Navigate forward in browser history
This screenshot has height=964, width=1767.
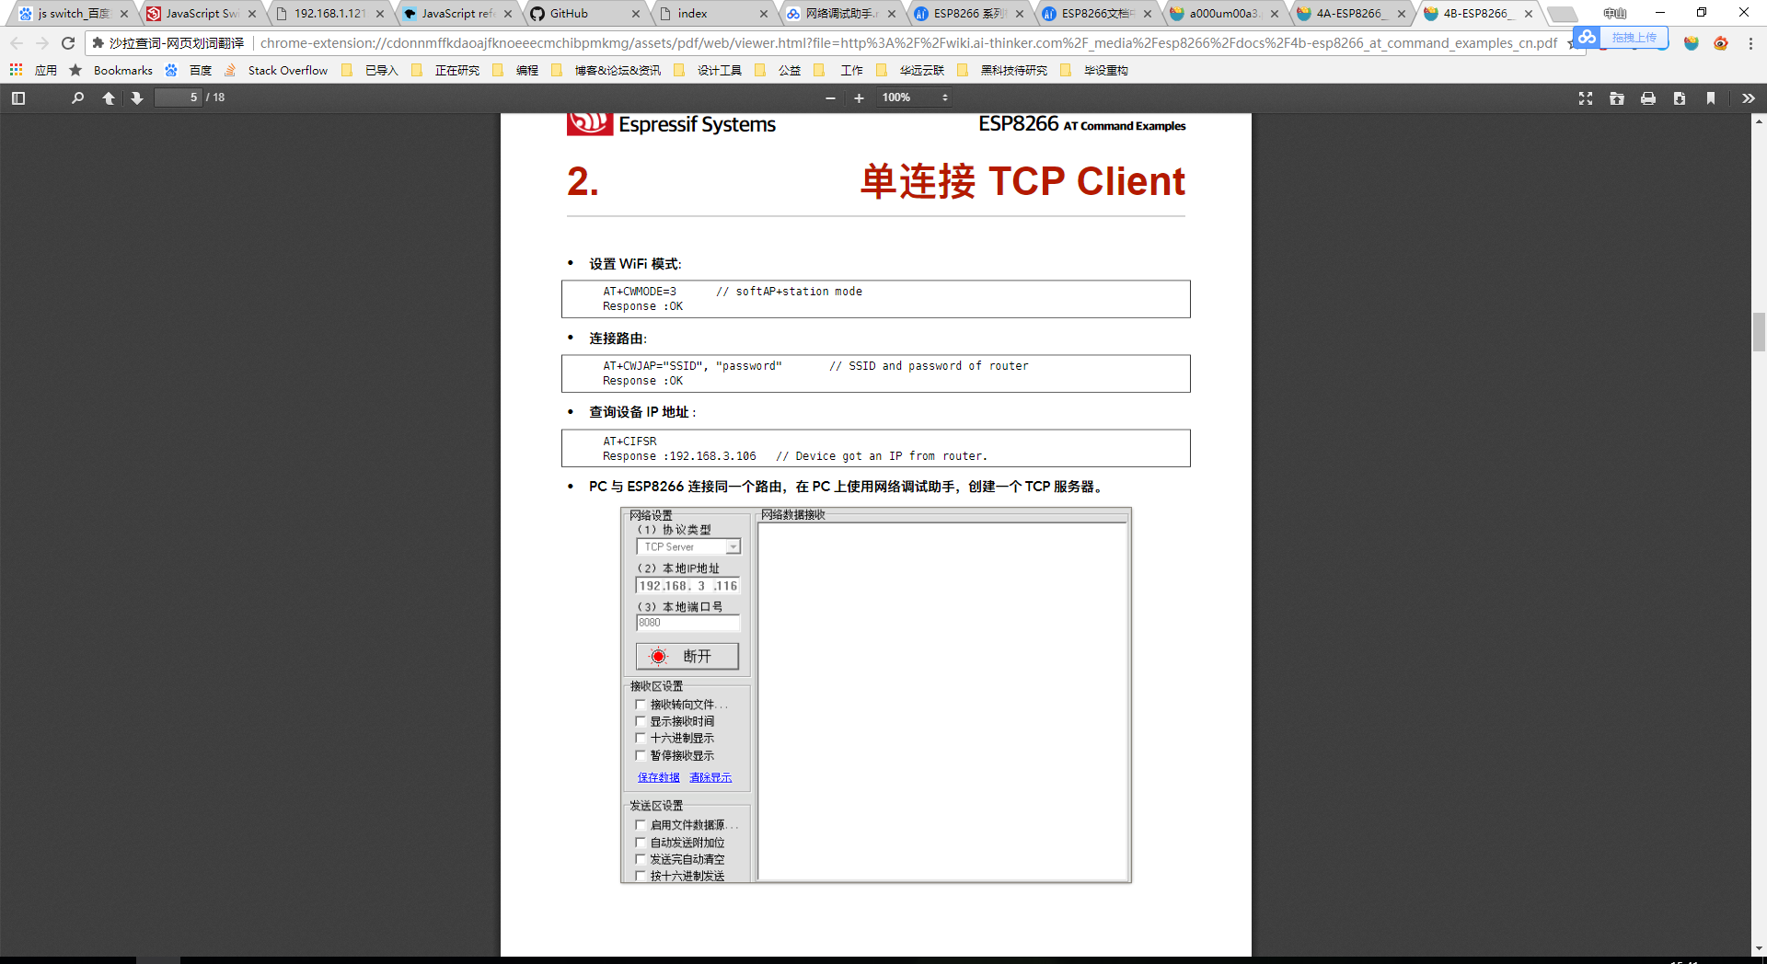point(42,43)
